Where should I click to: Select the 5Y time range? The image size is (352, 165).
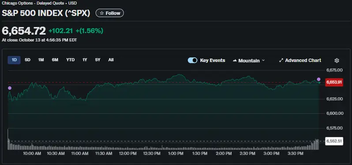point(97,60)
